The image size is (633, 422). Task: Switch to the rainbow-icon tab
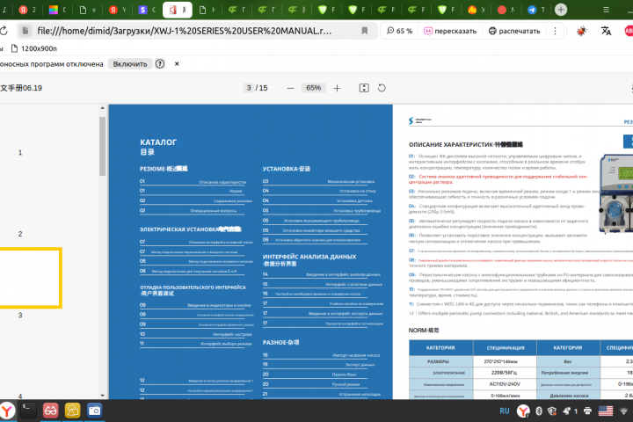click(56, 10)
